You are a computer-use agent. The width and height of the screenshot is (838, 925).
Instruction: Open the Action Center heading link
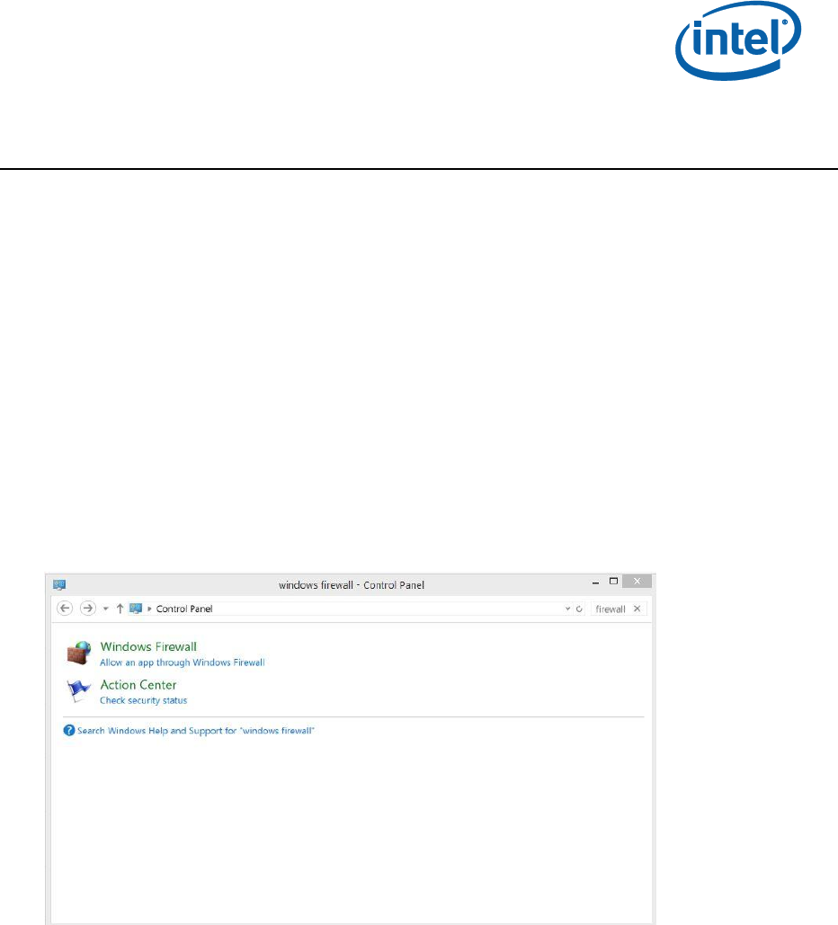(138, 685)
